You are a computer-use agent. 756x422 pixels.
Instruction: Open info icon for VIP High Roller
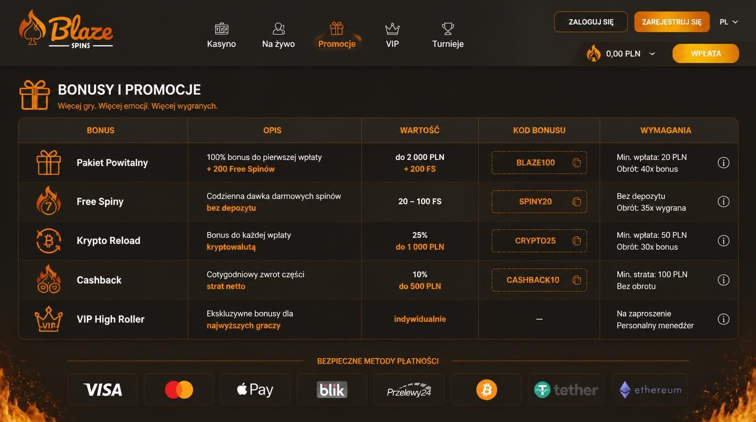coord(724,319)
